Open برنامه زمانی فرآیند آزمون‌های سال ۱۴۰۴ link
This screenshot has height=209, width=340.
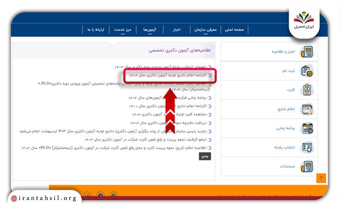[x=167, y=98]
